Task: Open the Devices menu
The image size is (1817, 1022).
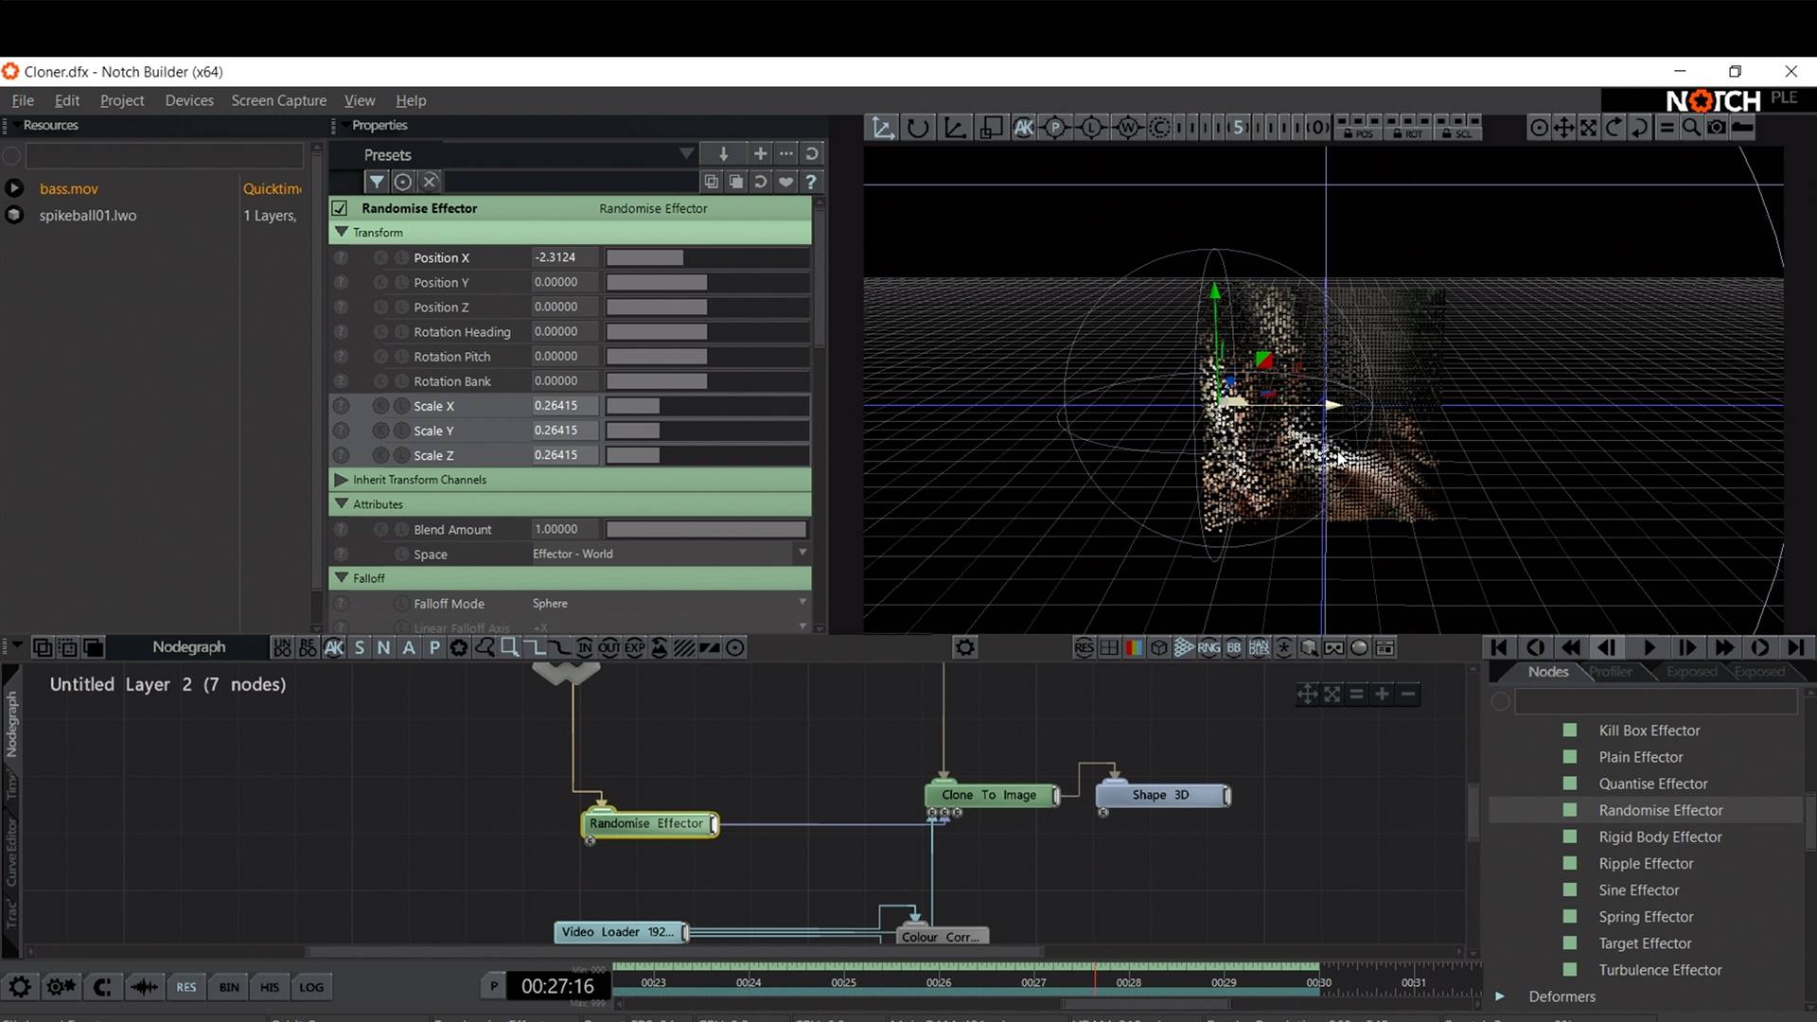Action: (189, 100)
